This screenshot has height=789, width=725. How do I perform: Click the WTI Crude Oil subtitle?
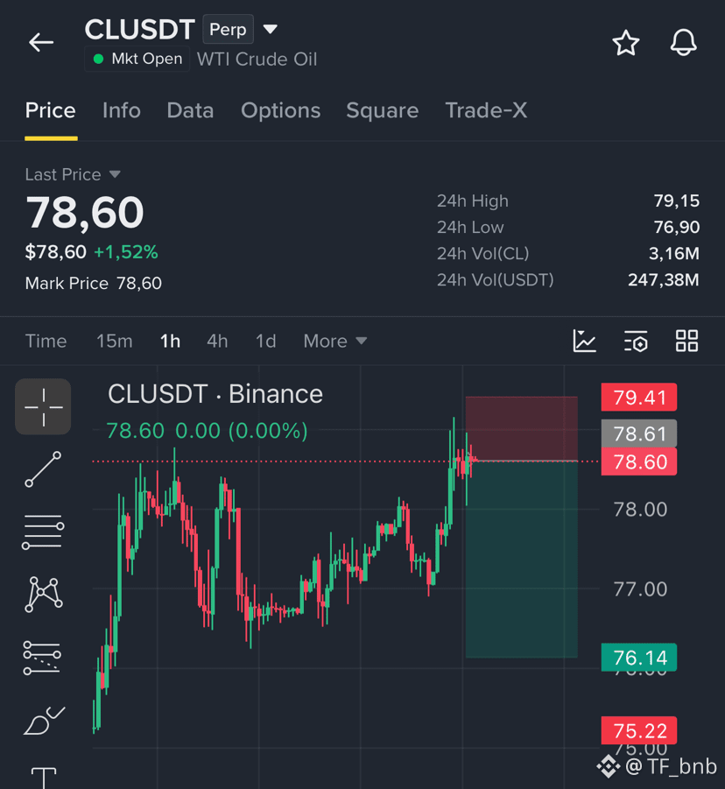pyautogui.click(x=257, y=59)
